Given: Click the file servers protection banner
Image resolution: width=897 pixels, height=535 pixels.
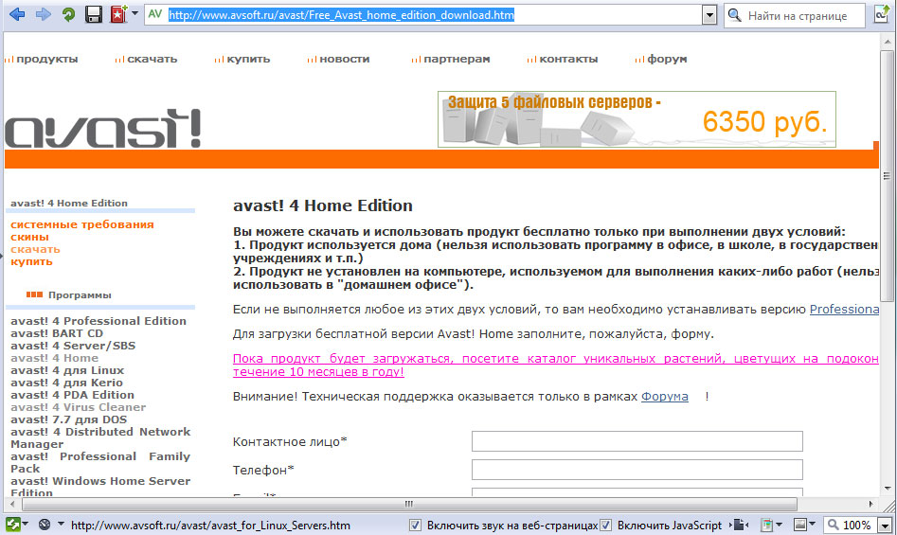Looking at the screenshot, I should 637,119.
